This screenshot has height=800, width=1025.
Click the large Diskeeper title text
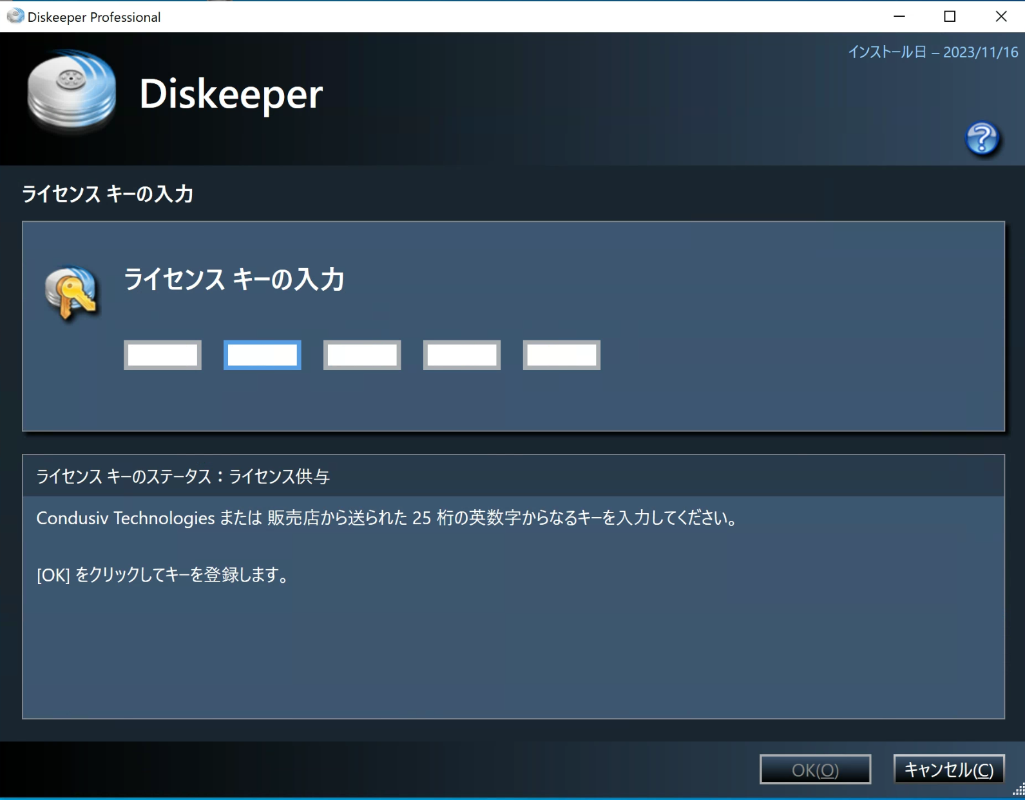coord(231,94)
